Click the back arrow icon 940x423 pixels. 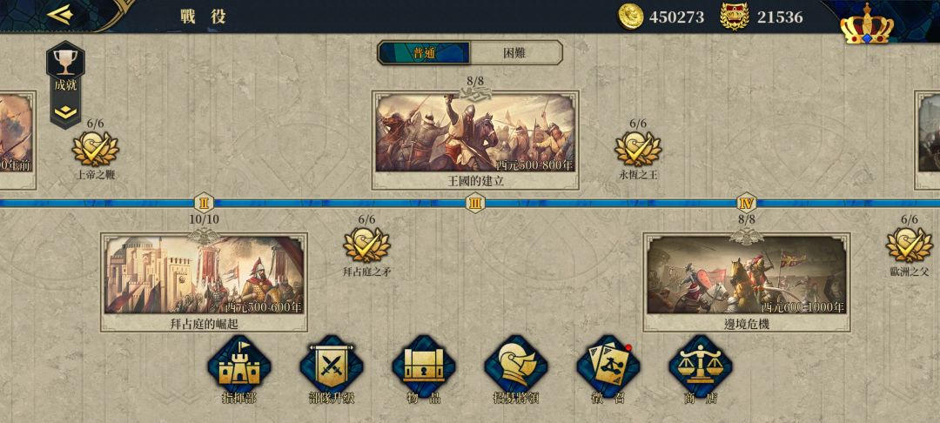tap(60, 15)
